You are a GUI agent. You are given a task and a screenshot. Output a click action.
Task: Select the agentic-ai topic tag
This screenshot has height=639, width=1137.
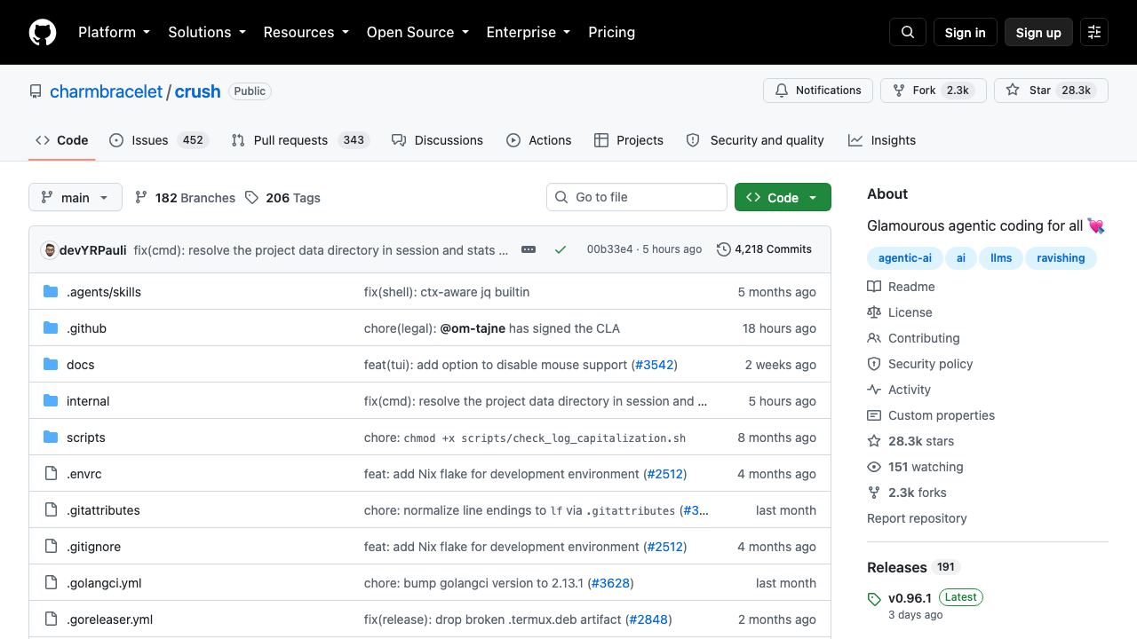(x=905, y=258)
